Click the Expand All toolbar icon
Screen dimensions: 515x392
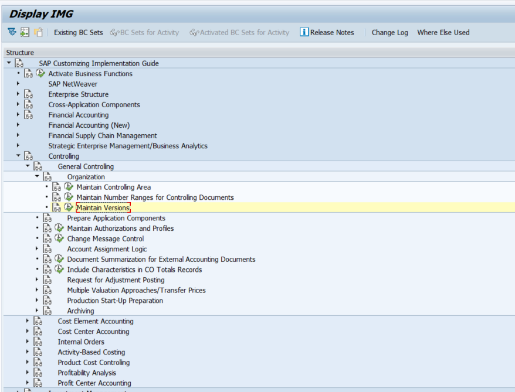[x=12, y=32]
